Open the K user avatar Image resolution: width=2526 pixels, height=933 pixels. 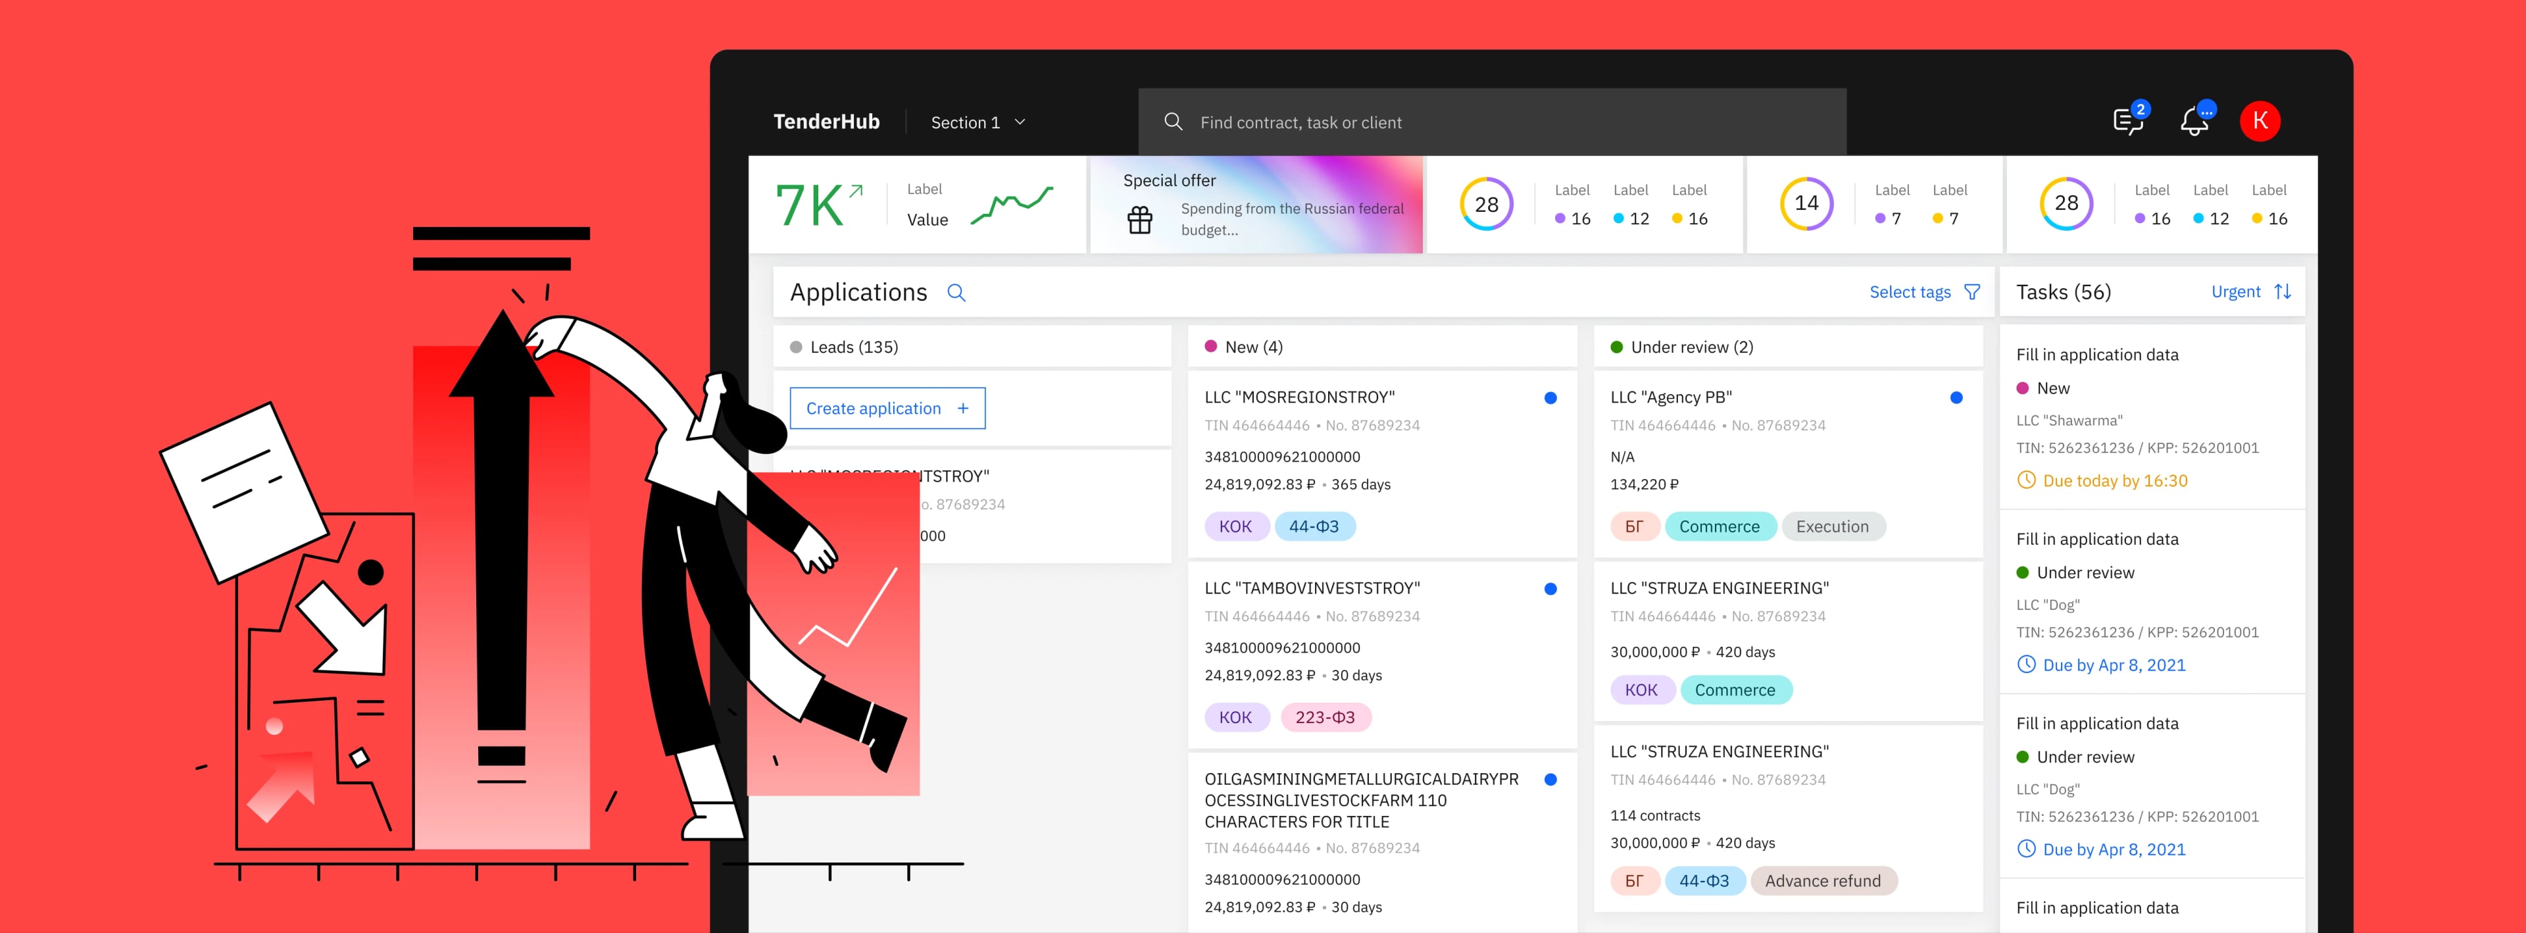pyautogui.click(x=2260, y=120)
